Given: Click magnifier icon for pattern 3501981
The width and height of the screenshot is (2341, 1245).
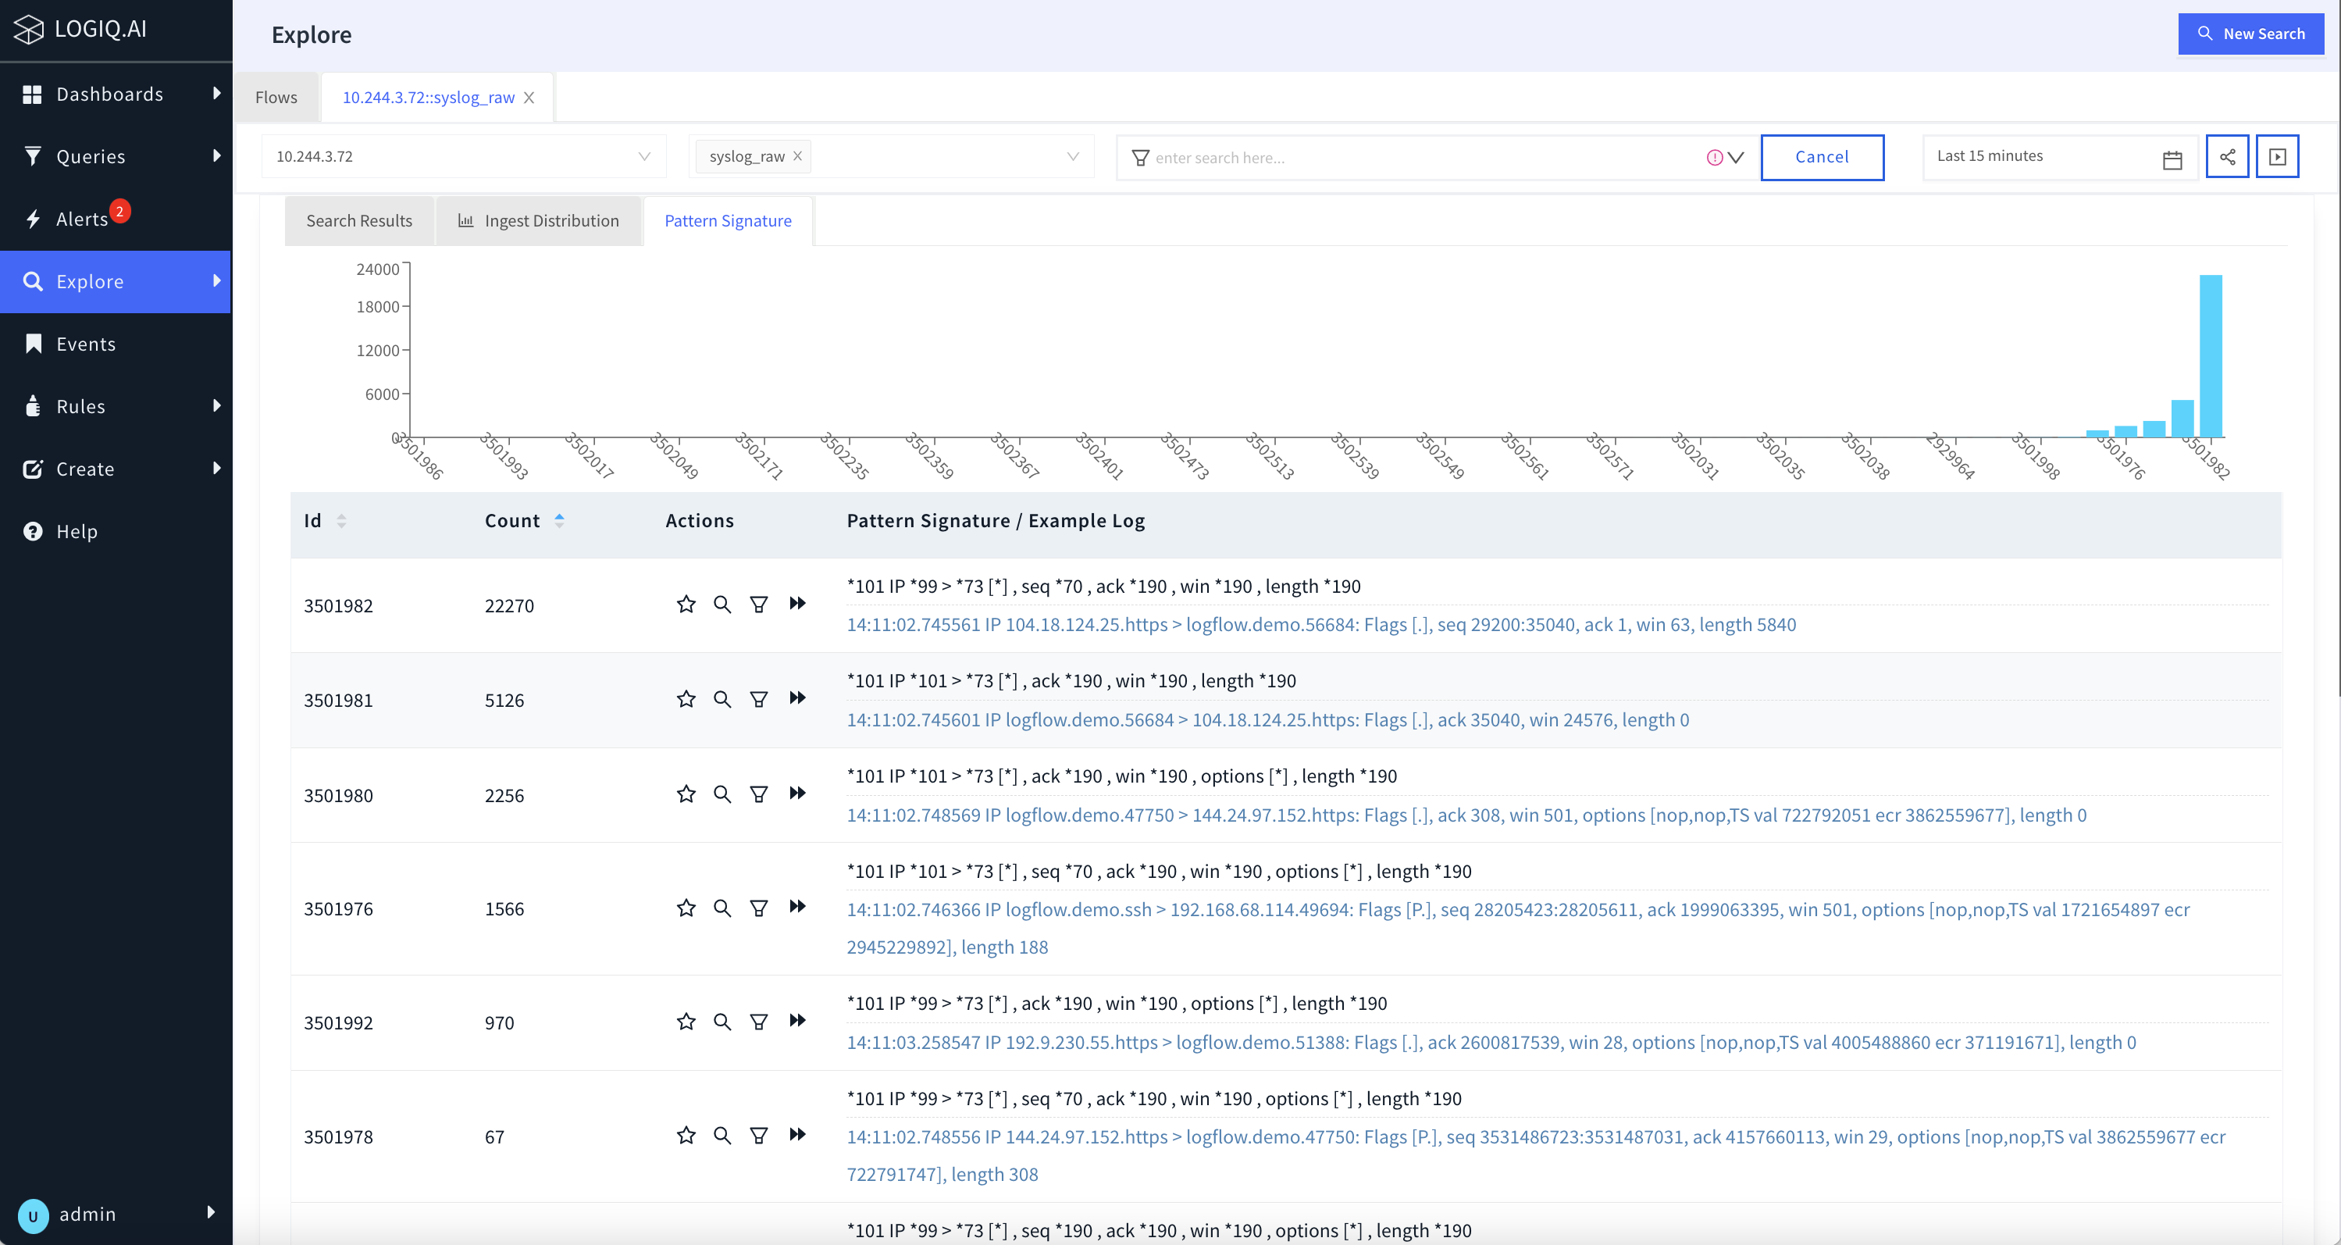Looking at the screenshot, I should (722, 699).
